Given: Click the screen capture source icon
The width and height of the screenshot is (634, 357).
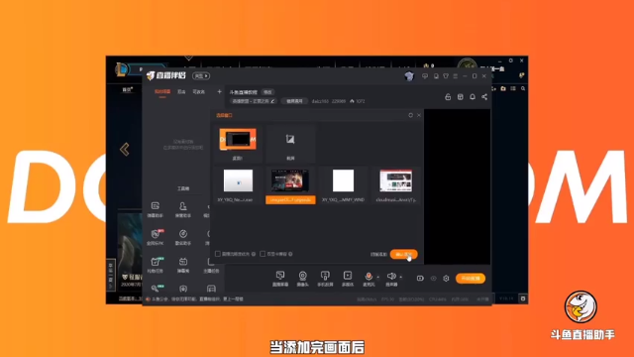Looking at the screenshot, I should [279, 276].
